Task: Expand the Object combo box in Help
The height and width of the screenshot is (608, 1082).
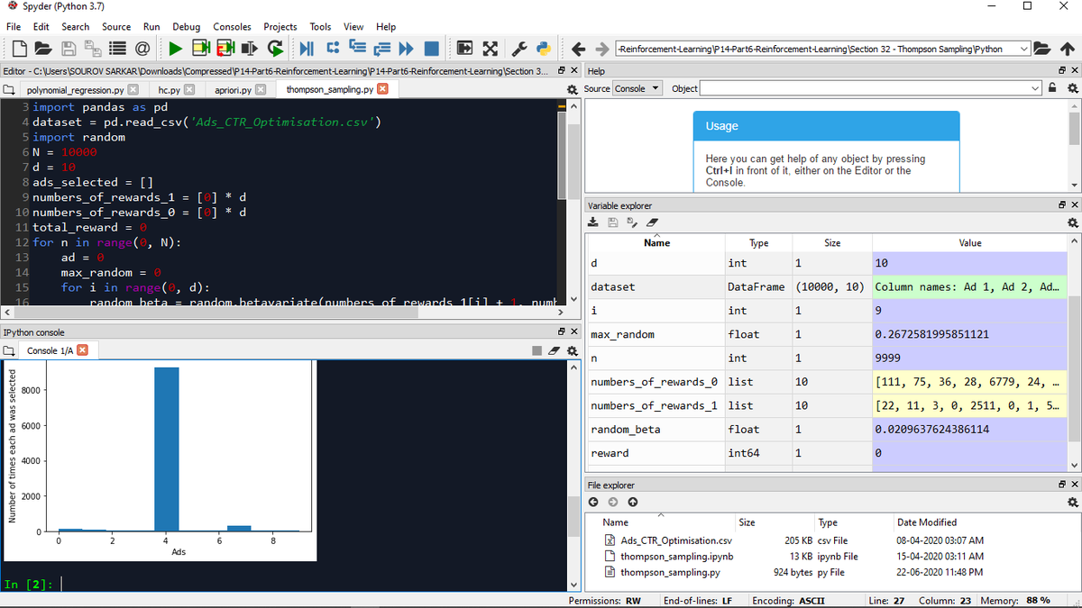Action: [1035, 88]
